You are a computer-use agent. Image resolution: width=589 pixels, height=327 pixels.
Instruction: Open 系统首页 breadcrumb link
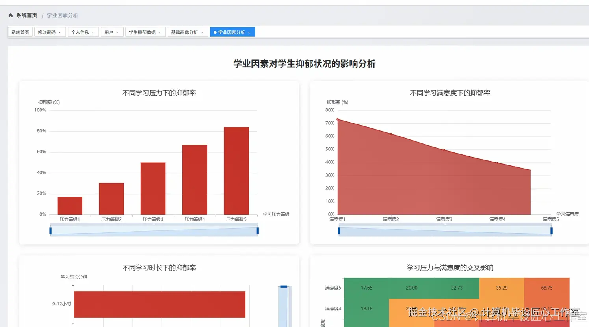pos(26,15)
